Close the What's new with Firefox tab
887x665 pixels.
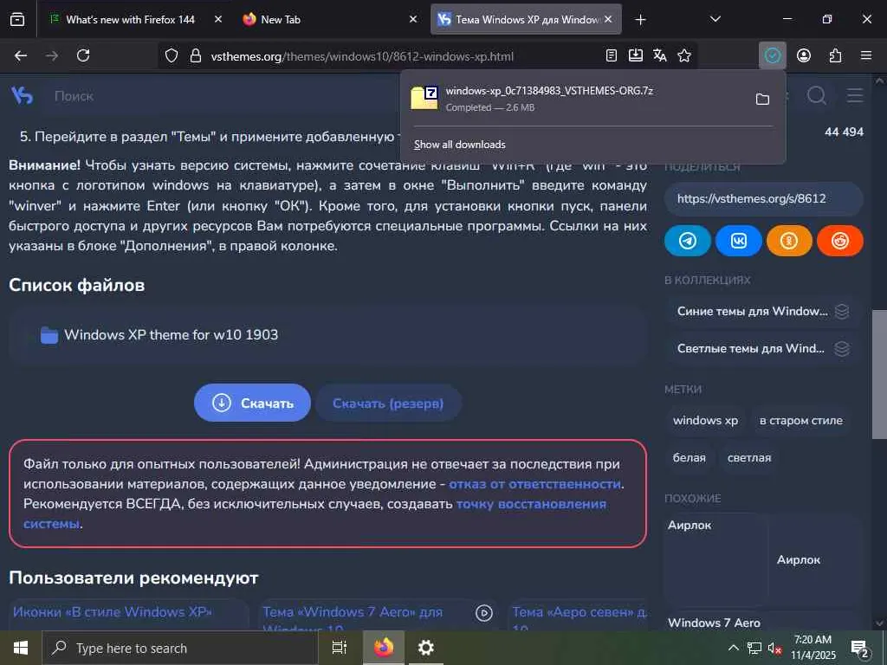(x=217, y=20)
